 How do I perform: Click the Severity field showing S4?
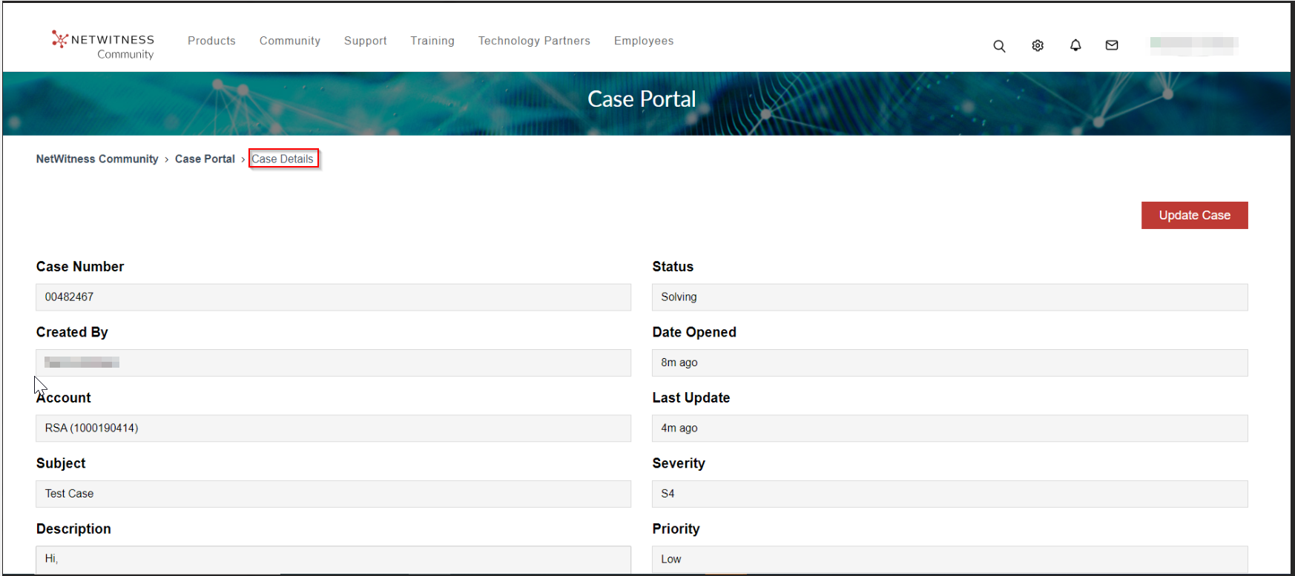click(x=949, y=494)
